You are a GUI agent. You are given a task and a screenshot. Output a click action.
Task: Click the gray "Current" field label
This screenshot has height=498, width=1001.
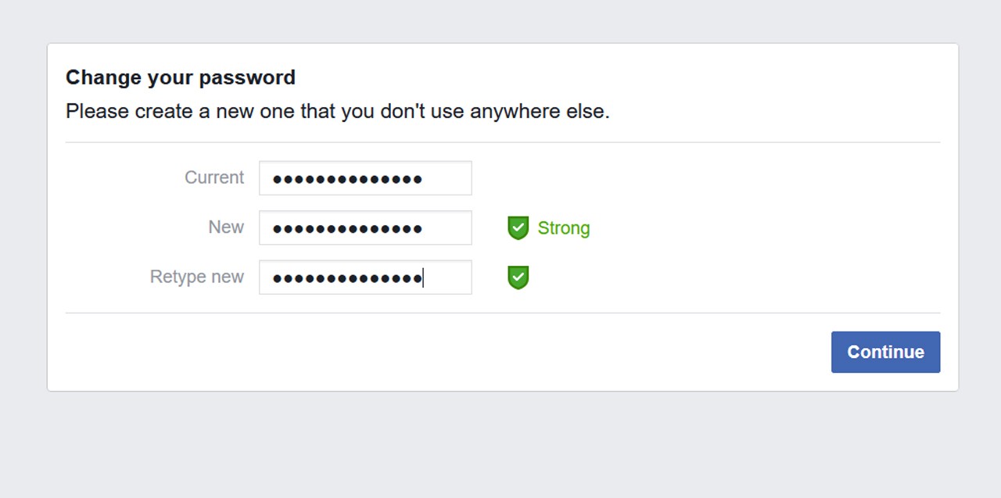click(x=214, y=177)
